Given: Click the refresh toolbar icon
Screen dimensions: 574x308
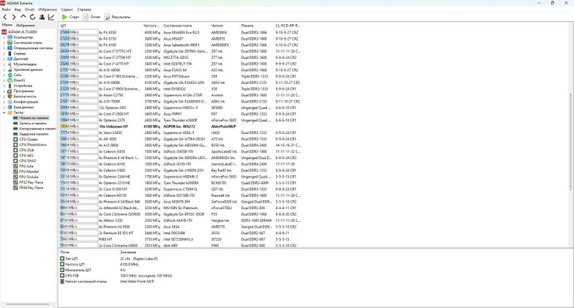Looking at the screenshot, I should (x=33, y=17).
